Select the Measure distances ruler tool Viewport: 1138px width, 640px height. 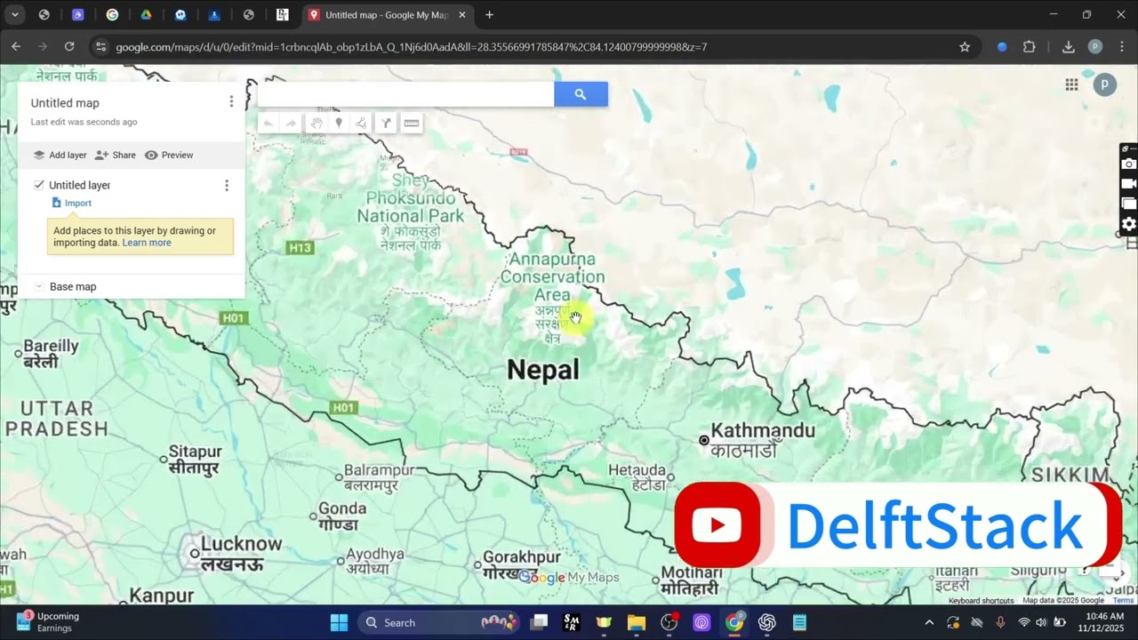pyautogui.click(x=411, y=124)
